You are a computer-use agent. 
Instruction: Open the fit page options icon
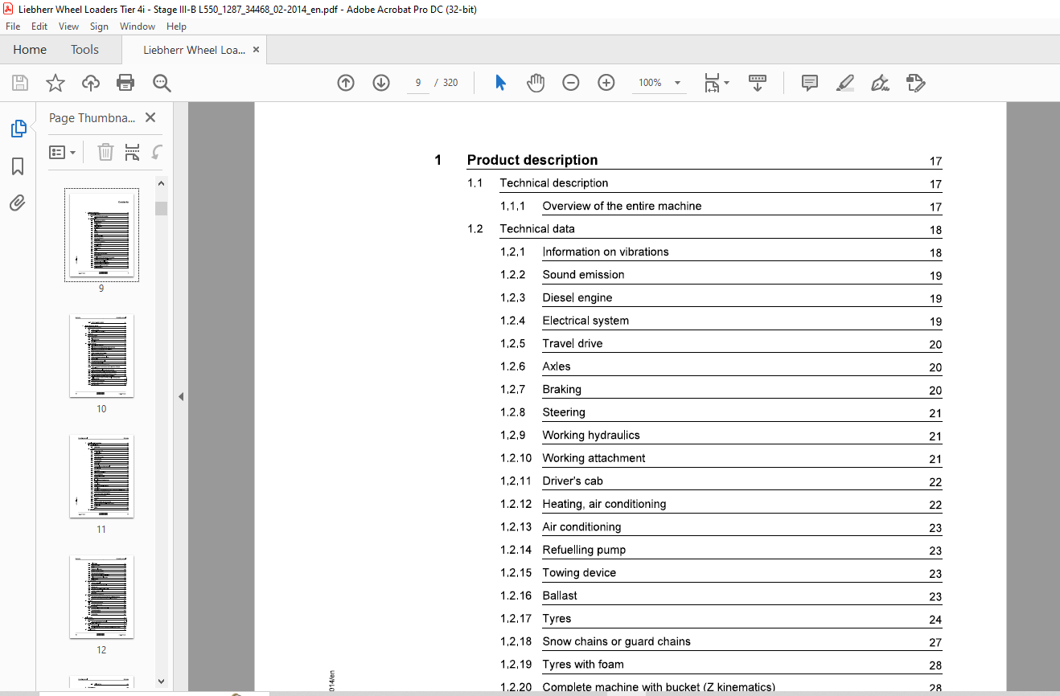pos(716,83)
